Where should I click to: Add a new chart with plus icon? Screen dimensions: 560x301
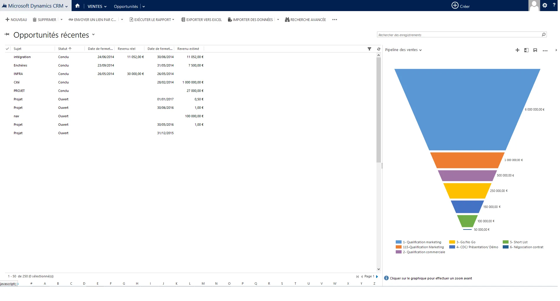[517, 50]
